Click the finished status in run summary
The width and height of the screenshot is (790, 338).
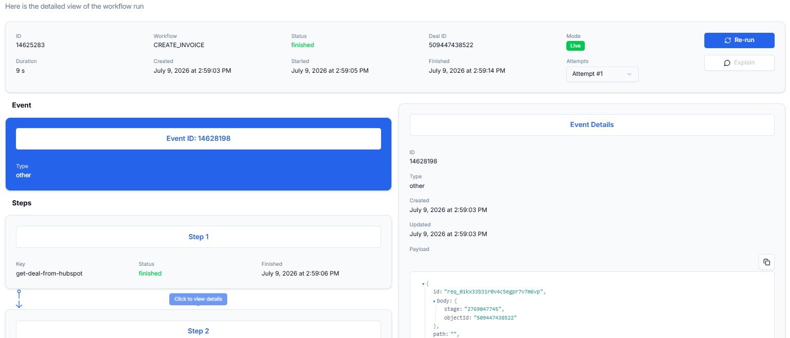click(x=303, y=45)
